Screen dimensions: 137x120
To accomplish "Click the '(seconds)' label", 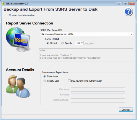I will (90, 43).
